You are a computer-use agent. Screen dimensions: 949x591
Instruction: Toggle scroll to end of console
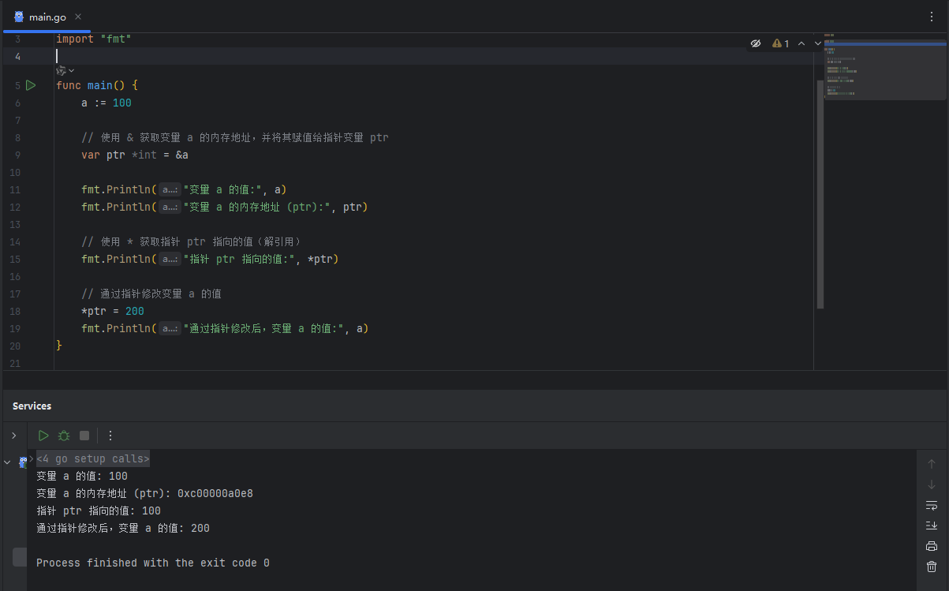click(931, 526)
